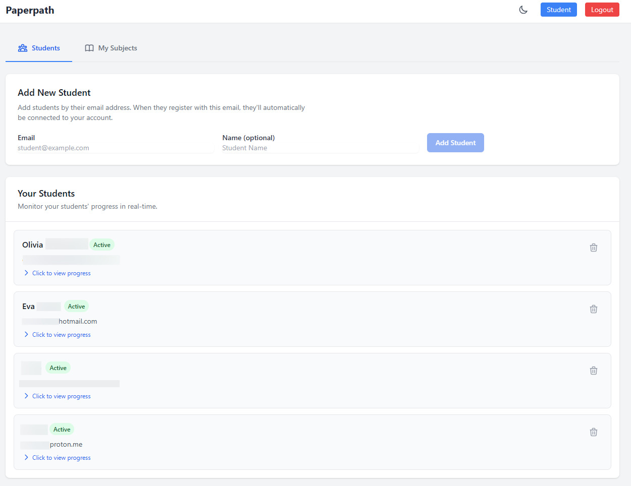631x486 pixels.
Task: Click the blue chevron next to Eva's progress link
Action: point(26,334)
